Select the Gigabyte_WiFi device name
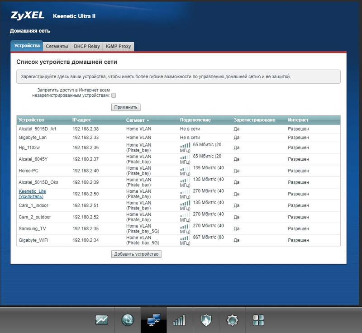The image size is (362, 333). [33, 240]
